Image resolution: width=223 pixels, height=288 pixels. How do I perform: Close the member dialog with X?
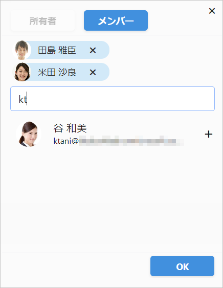pos(212,11)
